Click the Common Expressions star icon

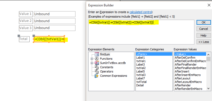click(x=97, y=76)
